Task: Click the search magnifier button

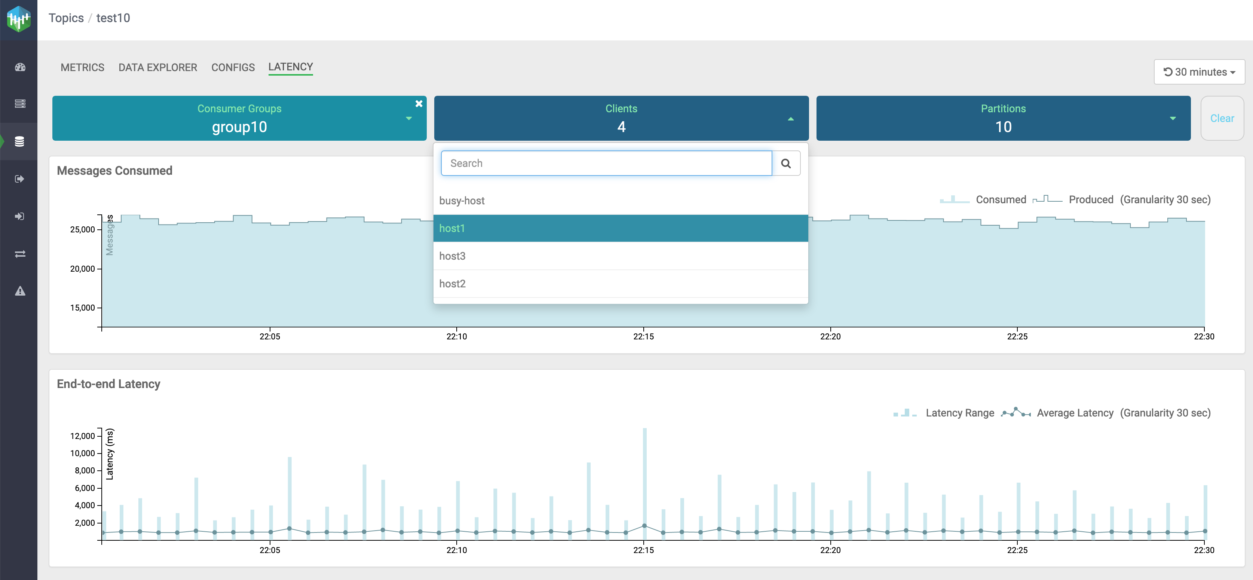Action: coord(785,164)
